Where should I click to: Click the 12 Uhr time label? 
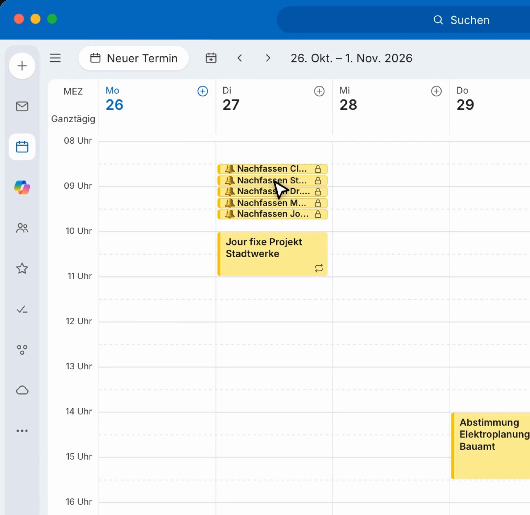tap(79, 321)
